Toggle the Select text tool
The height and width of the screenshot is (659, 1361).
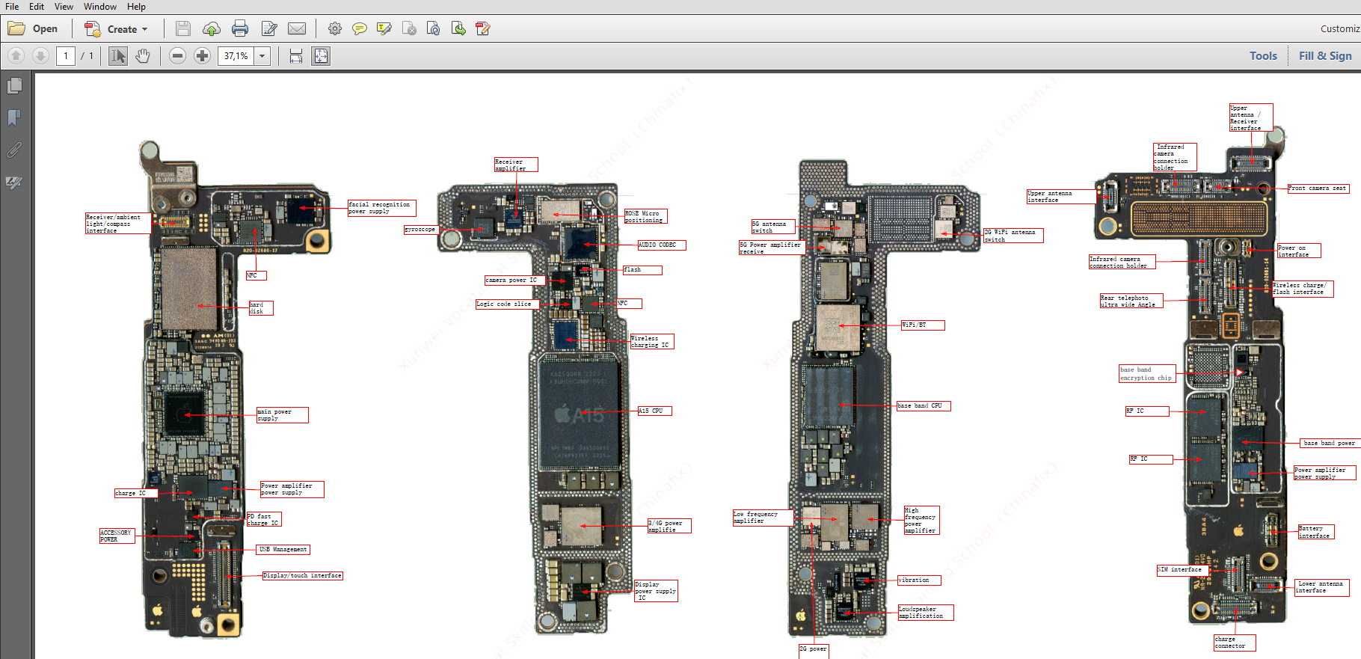point(118,56)
